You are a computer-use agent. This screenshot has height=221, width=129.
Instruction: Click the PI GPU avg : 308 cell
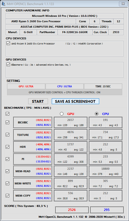pyautogui.click(x=78, y=162)
